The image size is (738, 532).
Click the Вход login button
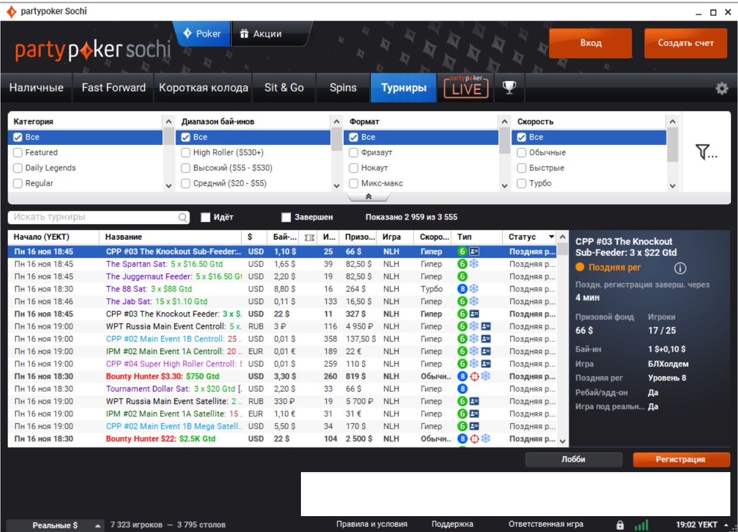tap(591, 43)
